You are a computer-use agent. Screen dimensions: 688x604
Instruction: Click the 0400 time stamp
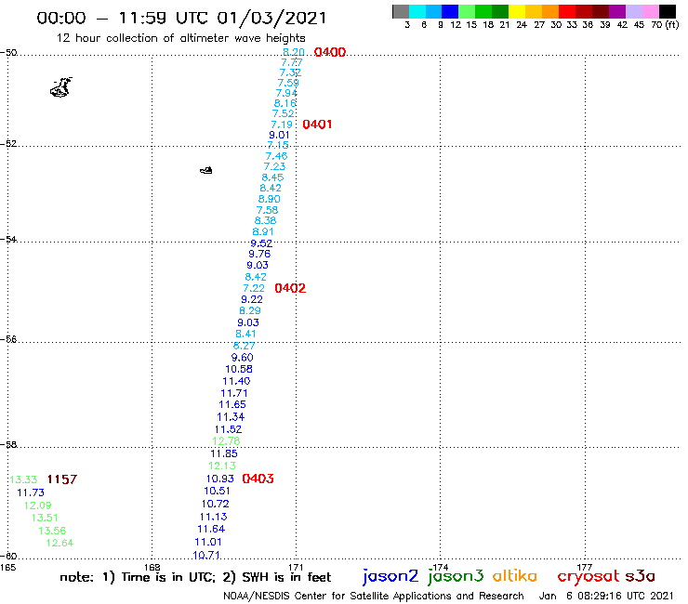pyautogui.click(x=330, y=52)
